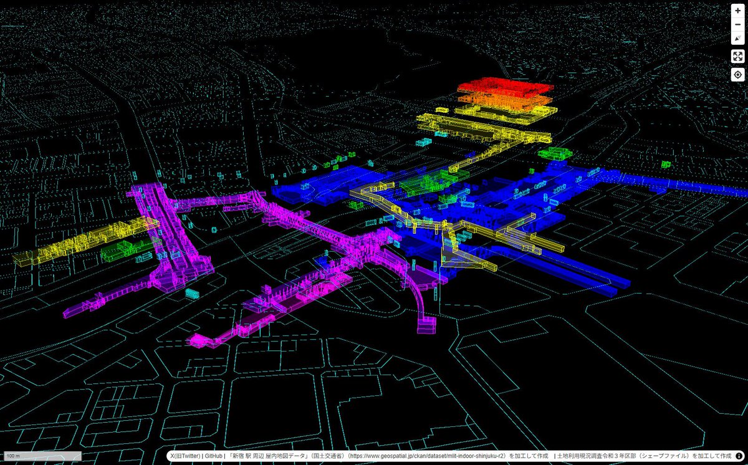Enter fullscreen map mode
This screenshot has height=465, width=748.
(x=738, y=56)
